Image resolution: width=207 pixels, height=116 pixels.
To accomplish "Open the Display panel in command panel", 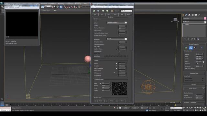I will [196, 15].
